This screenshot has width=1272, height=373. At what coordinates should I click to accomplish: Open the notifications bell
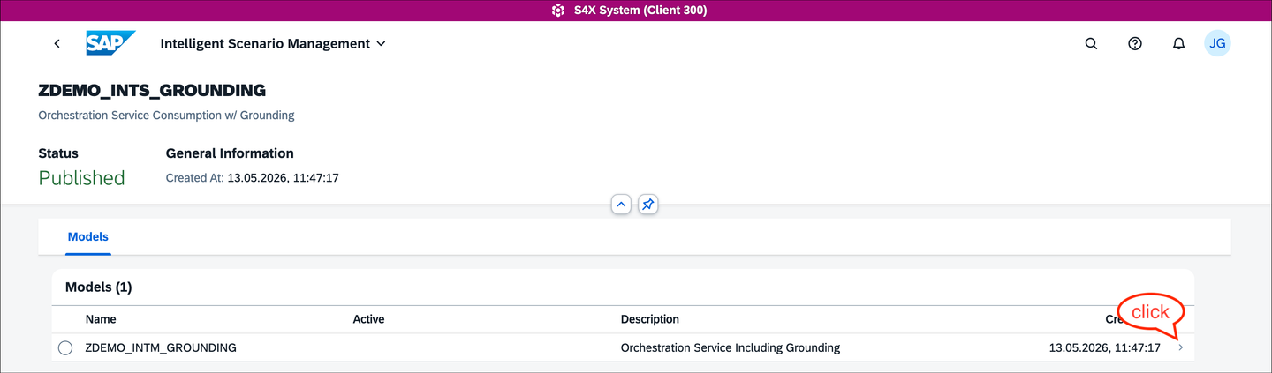tap(1178, 43)
